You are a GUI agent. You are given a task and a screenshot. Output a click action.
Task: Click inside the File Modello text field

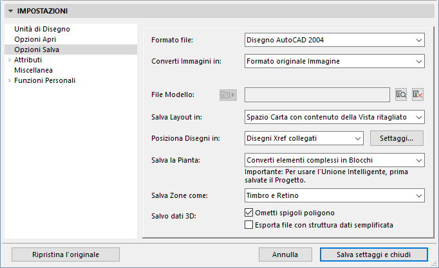tap(317, 95)
